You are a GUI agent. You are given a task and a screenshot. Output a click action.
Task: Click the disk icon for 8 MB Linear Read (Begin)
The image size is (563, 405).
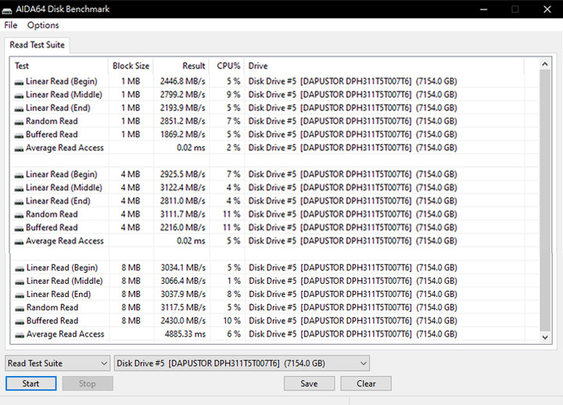point(20,269)
